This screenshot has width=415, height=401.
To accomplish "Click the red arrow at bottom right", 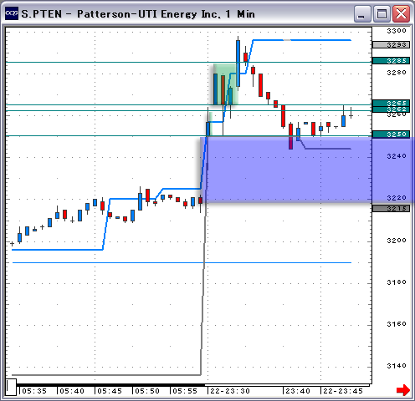I will click(403, 390).
